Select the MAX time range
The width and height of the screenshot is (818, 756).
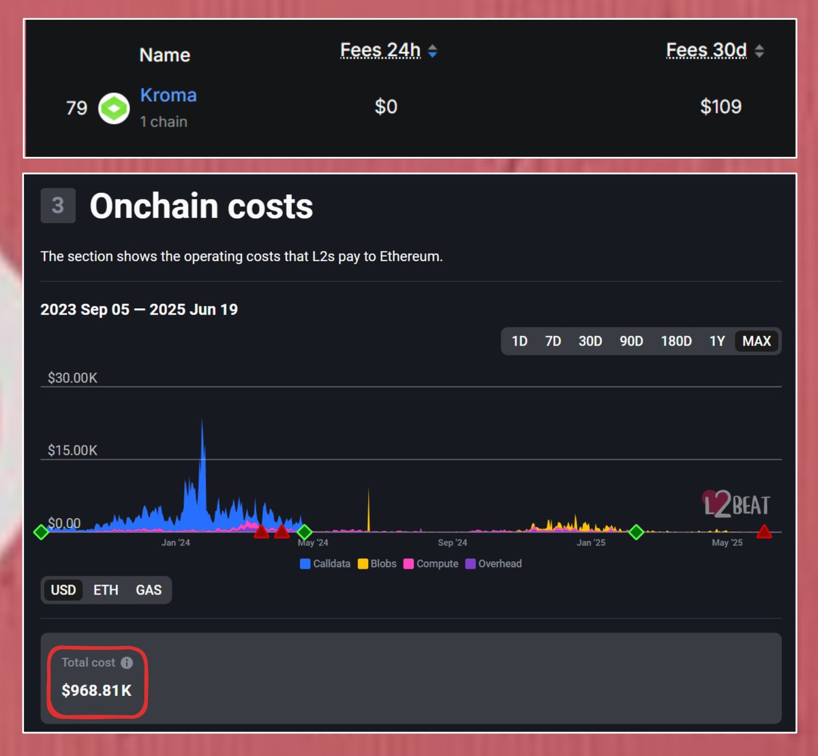(x=757, y=341)
